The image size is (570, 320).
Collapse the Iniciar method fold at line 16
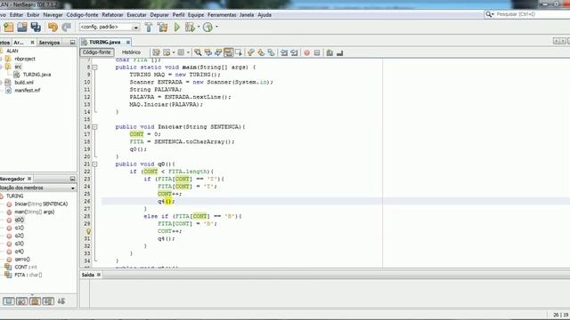pyautogui.click(x=94, y=126)
